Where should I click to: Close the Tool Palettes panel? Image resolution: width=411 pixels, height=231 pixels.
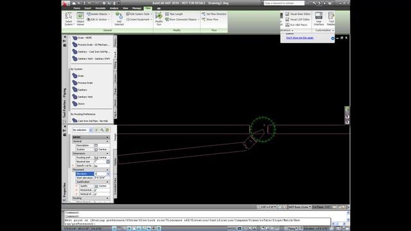tap(65, 37)
